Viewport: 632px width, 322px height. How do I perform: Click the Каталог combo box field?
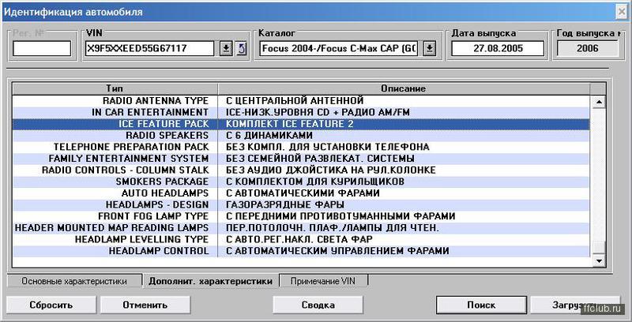340,49
